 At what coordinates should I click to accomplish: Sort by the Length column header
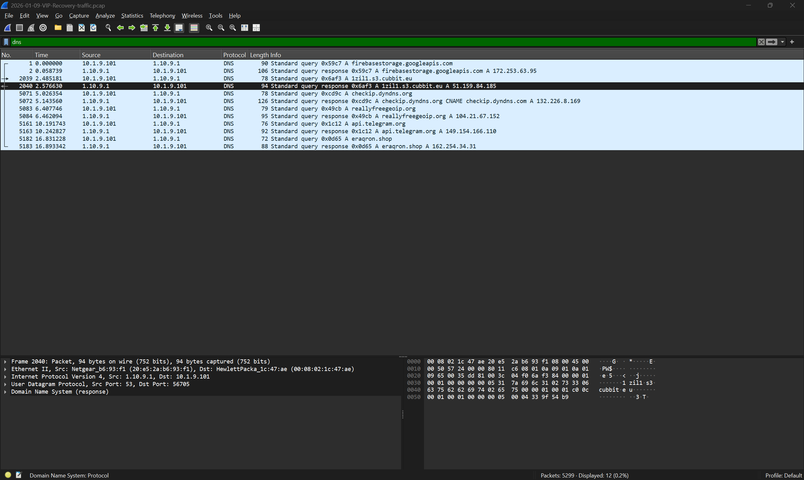pos(258,55)
